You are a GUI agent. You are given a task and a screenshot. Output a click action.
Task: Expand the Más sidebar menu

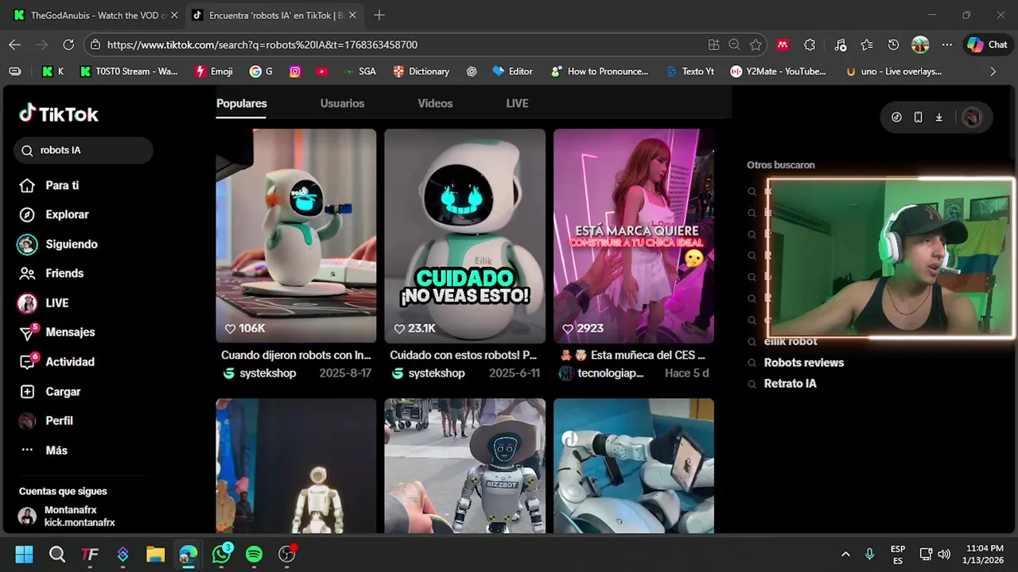pyautogui.click(x=56, y=450)
